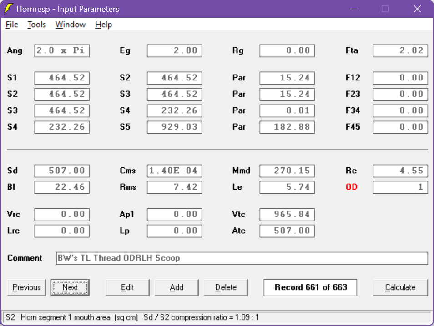Select the Rms field 7.42
Screen dimensions: 434x326
click(175, 187)
